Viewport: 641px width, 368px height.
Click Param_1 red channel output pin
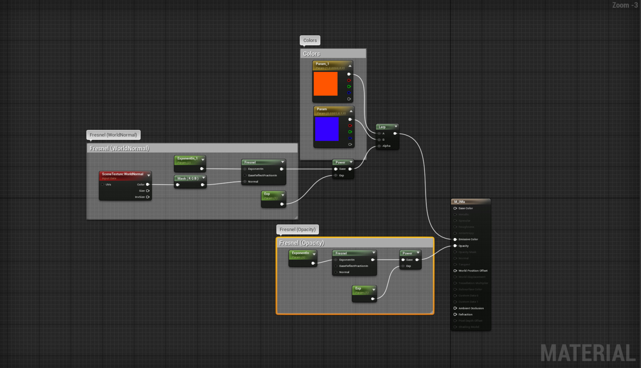[349, 80]
